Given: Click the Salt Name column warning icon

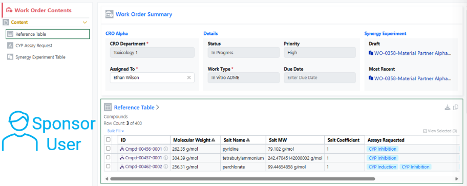Looking at the screenshot, I should [x=248, y=140].
